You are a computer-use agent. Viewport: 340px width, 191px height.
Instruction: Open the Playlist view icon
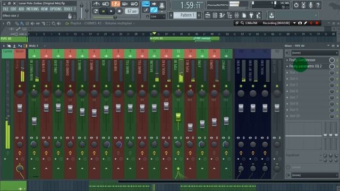click(x=208, y=15)
